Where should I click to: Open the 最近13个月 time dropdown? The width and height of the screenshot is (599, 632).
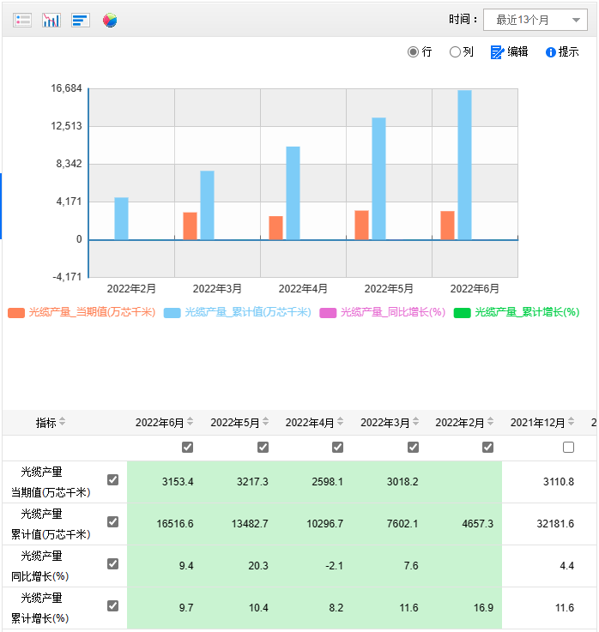535,20
